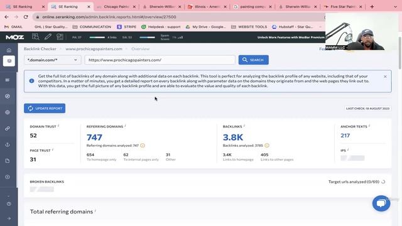Open MozBar page analysis magnifier icon
Screen dimensions: 402x226
pos(36,37)
